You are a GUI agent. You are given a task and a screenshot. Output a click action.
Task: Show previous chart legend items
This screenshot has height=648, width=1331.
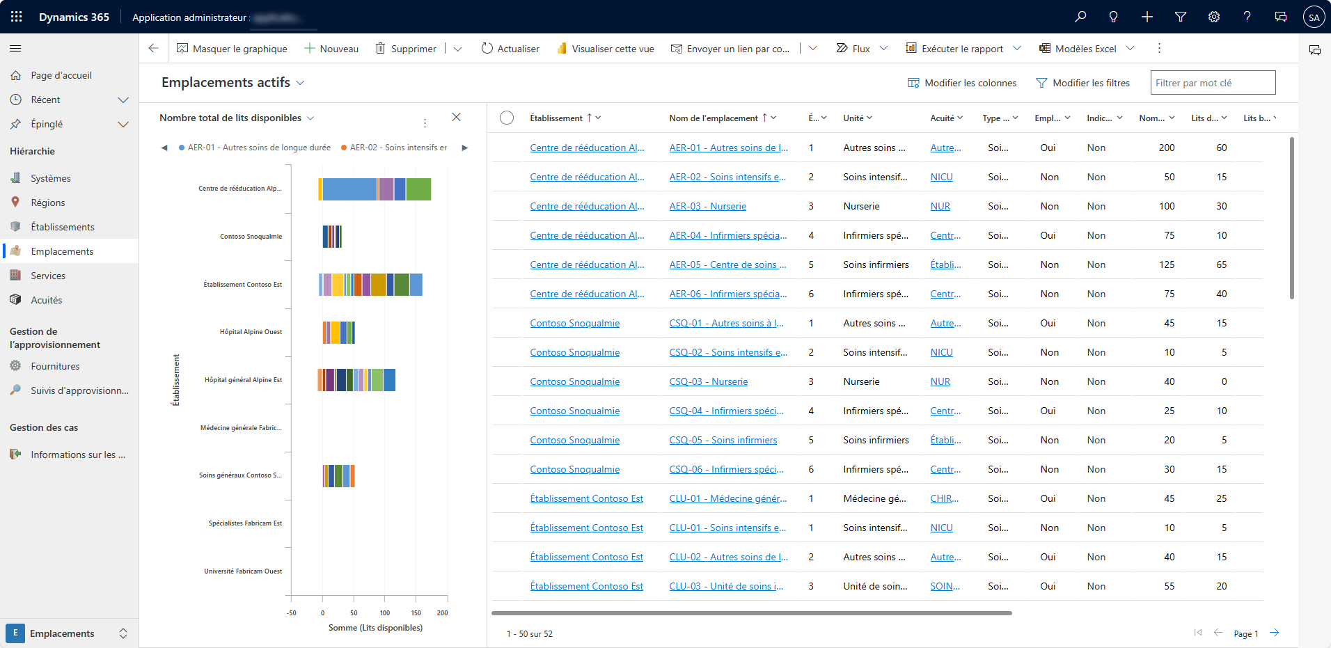coord(164,148)
